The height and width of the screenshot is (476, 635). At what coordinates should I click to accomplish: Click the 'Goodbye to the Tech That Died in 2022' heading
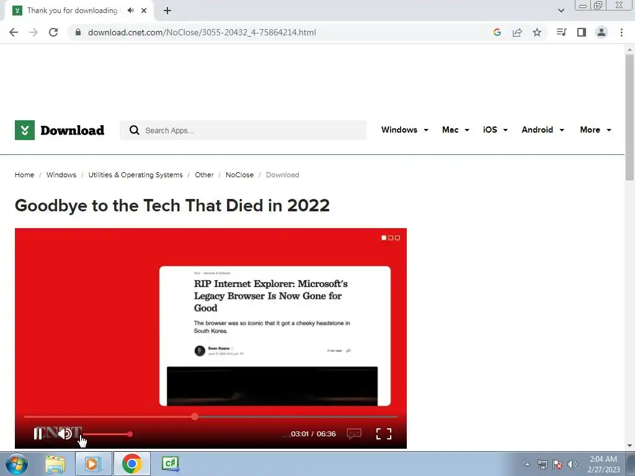point(172,205)
